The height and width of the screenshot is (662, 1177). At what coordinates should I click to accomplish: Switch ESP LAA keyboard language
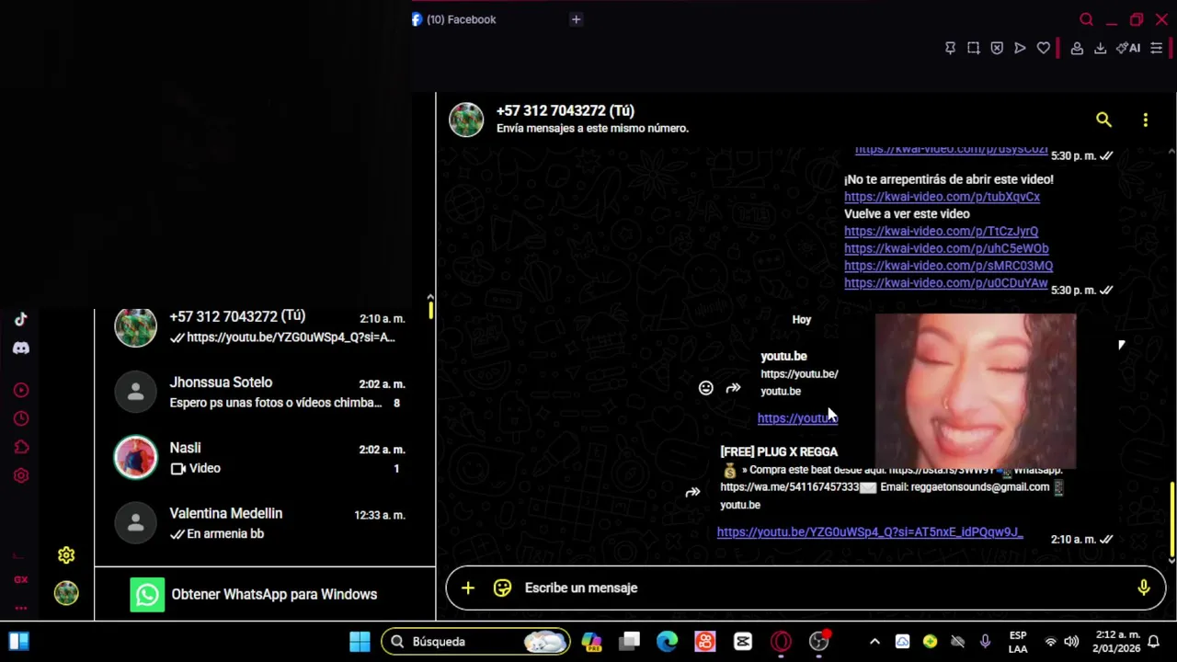1018,642
